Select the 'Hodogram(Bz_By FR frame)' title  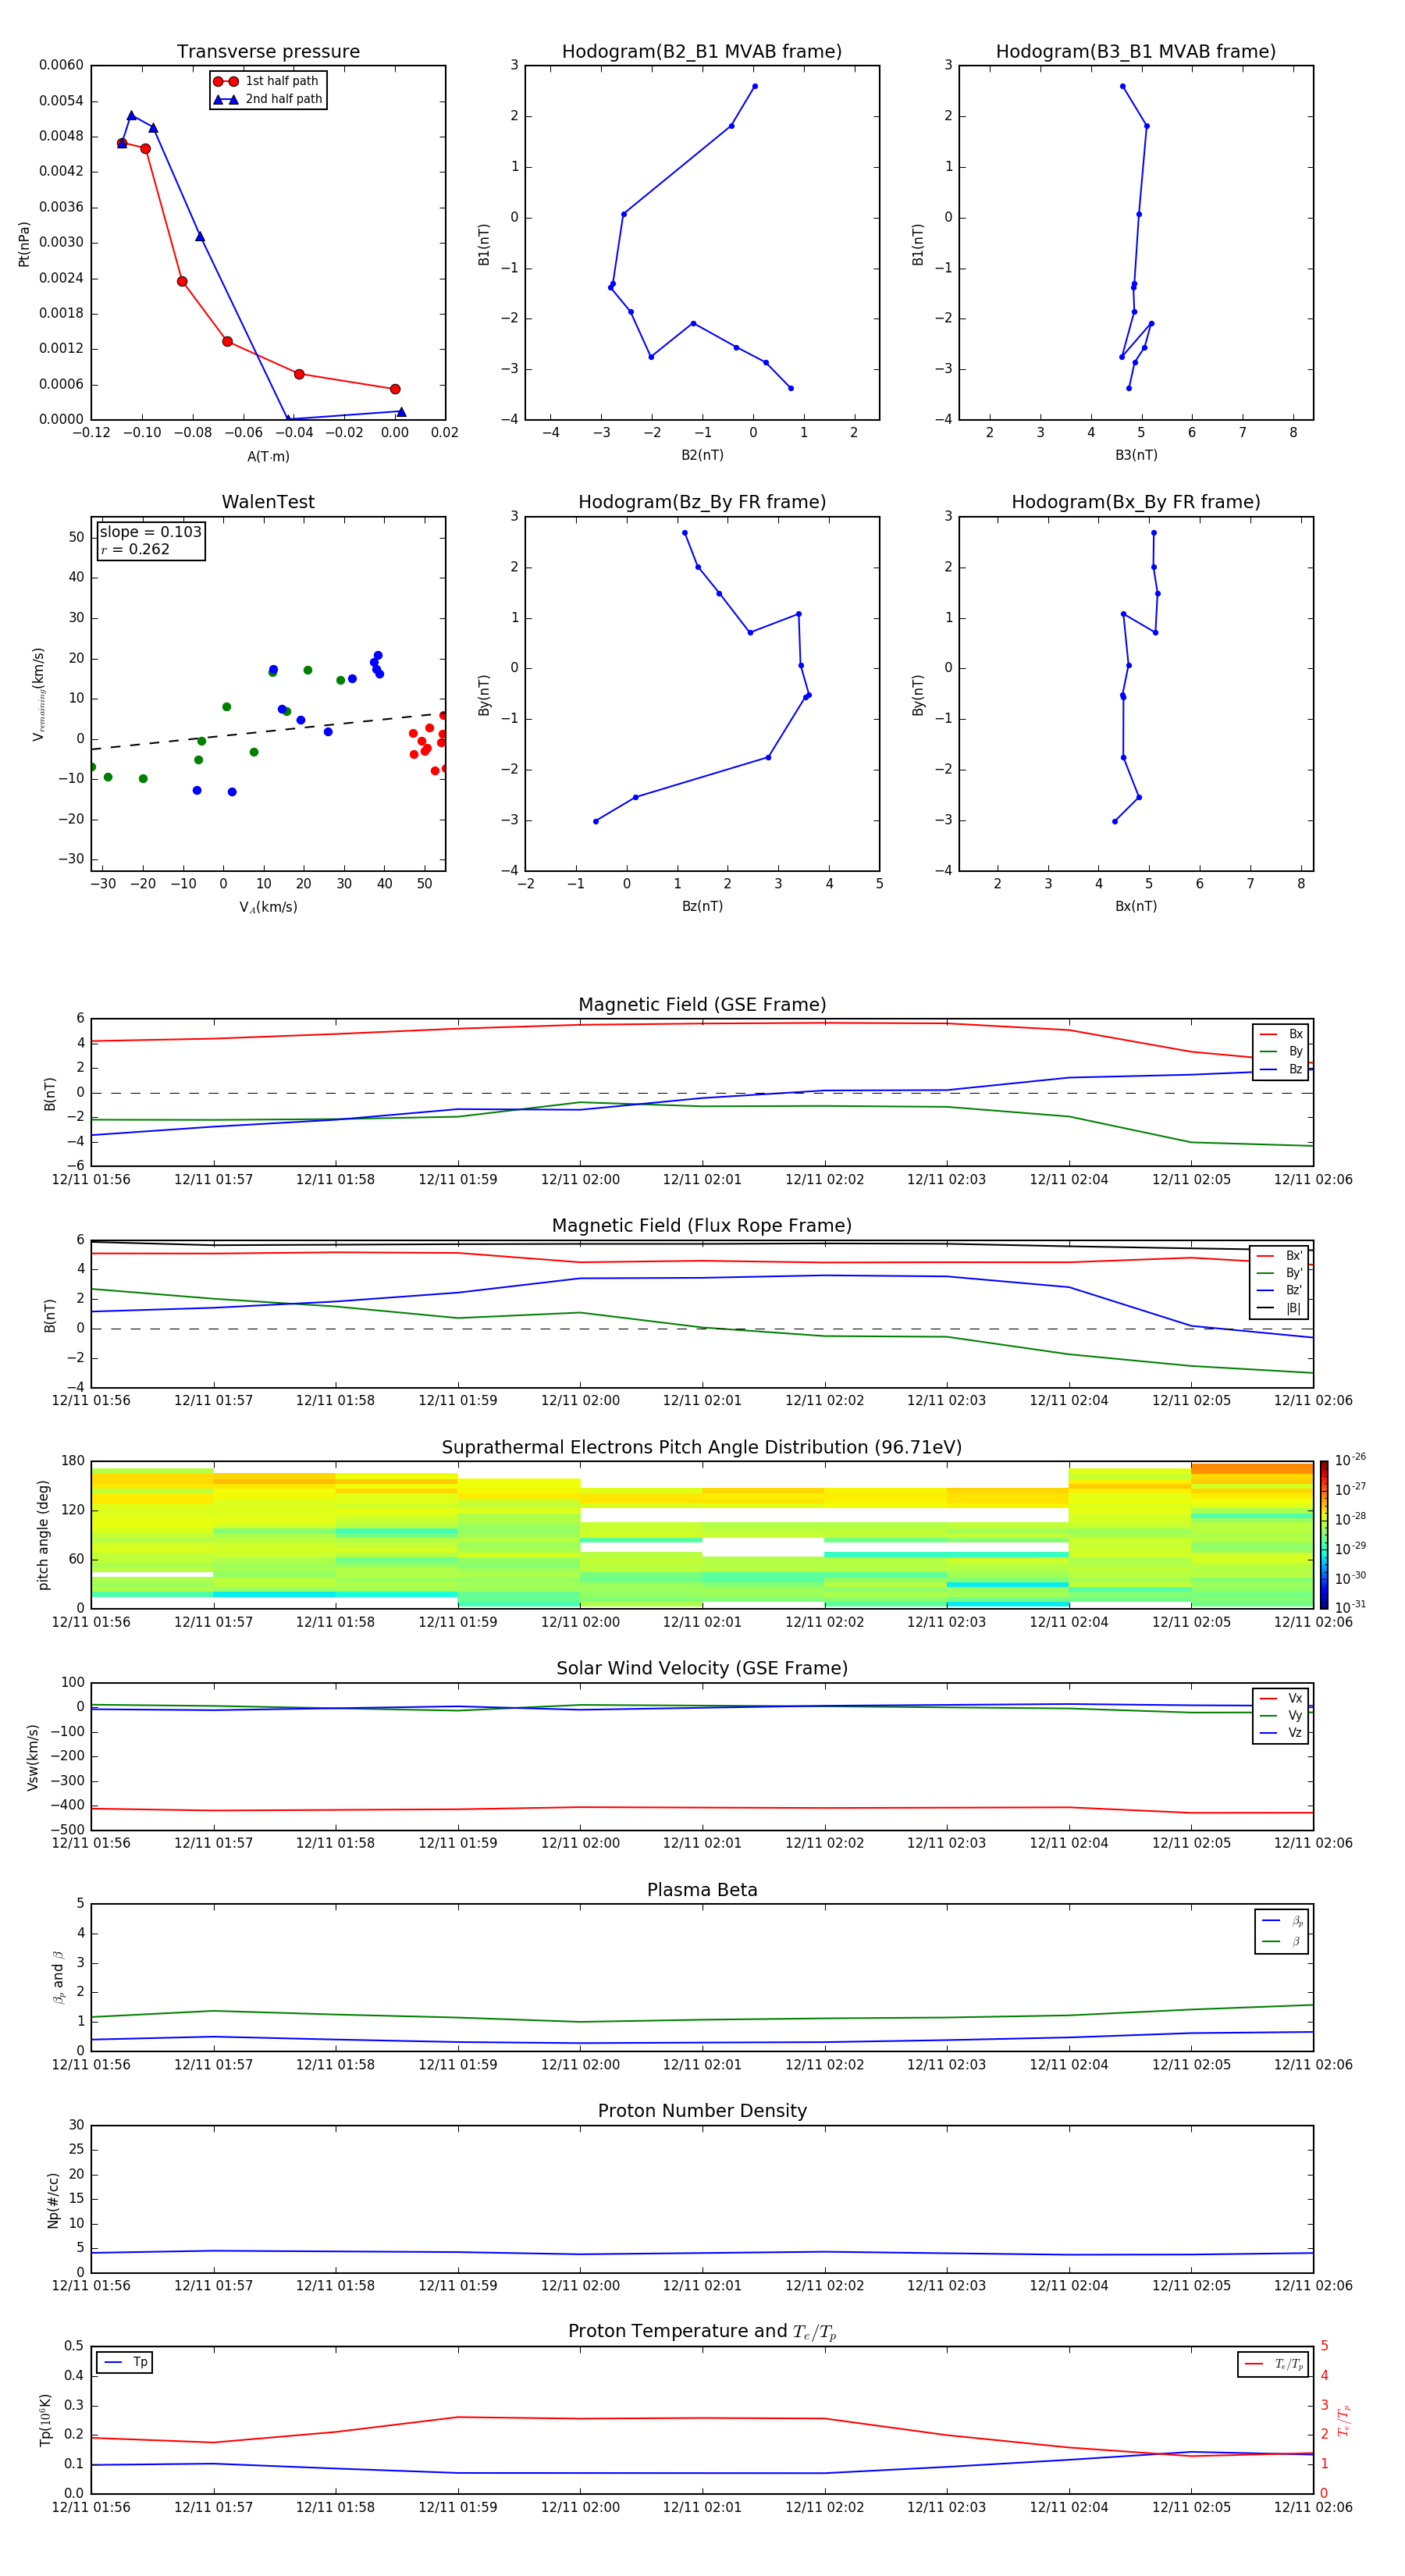(x=702, y=502)
